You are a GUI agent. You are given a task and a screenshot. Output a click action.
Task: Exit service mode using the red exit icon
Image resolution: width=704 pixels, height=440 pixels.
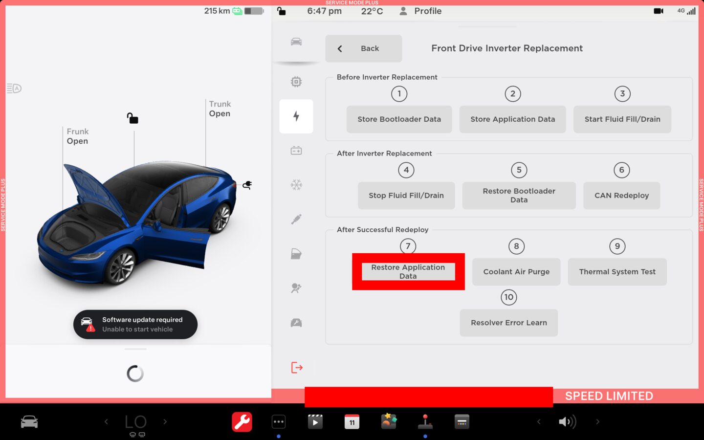tap(297, 367)
